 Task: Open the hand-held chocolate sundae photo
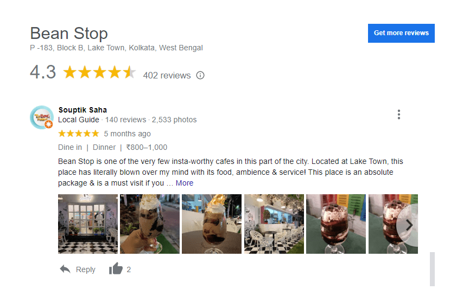click(x=150, y=224)
